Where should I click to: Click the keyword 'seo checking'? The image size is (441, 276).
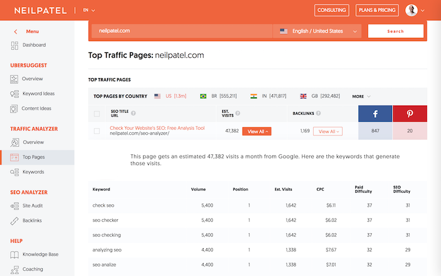106,235
